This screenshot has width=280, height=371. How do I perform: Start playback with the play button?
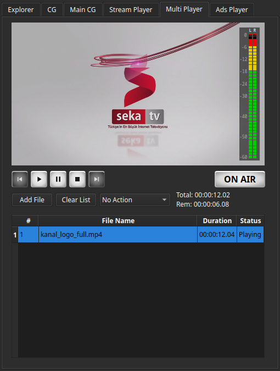pos(39,179)
